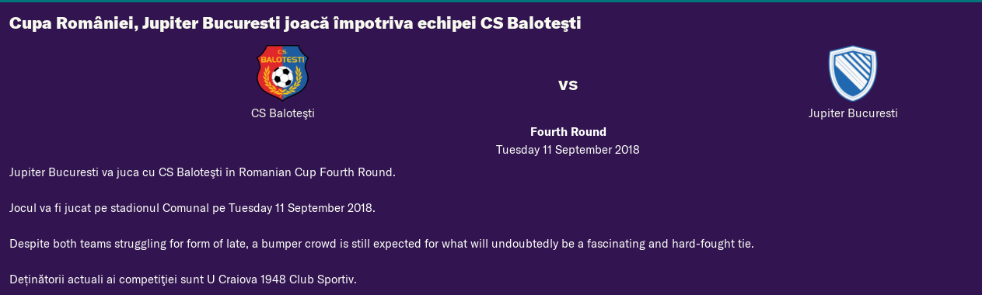This screenshot has width=982, height=295.
Task: Open Jupiter Bucuresti name below its crest
Action: coord(853,113)
